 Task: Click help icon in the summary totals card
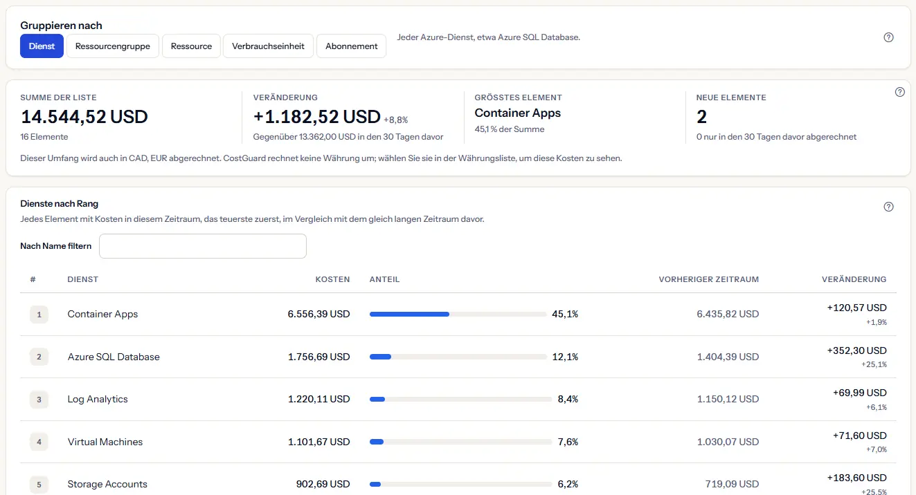(900, 92)
